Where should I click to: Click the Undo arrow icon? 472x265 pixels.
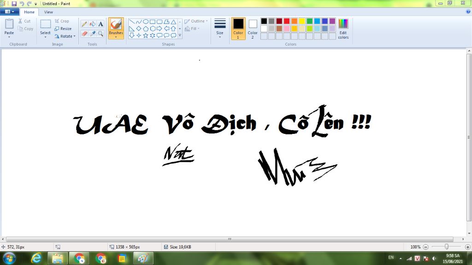click(x=22, y=4)
